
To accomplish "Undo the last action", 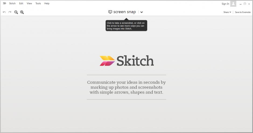I will (4, 12).
